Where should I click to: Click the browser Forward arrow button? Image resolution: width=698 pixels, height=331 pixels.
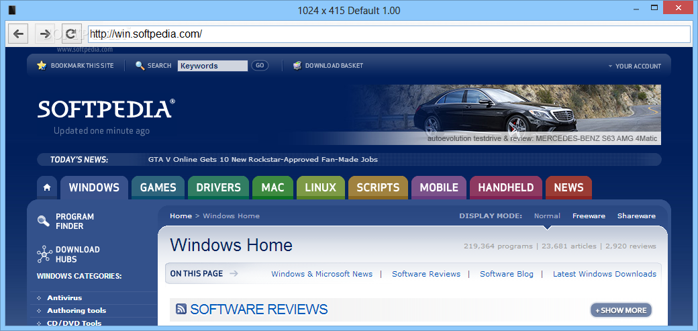(44, 34)
